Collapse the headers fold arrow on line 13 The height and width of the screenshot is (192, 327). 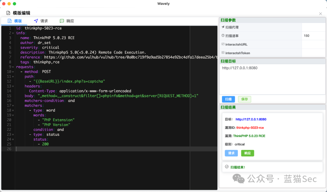coord(13,86)
